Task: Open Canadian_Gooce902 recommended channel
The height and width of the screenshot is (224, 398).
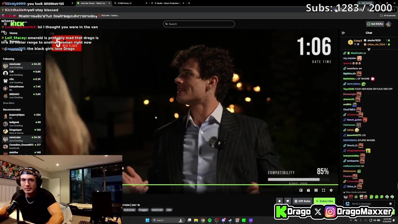Action: click(22, 146)
